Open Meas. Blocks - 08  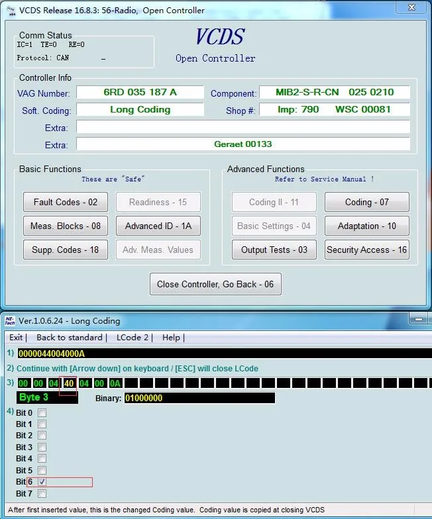(66, 226)
